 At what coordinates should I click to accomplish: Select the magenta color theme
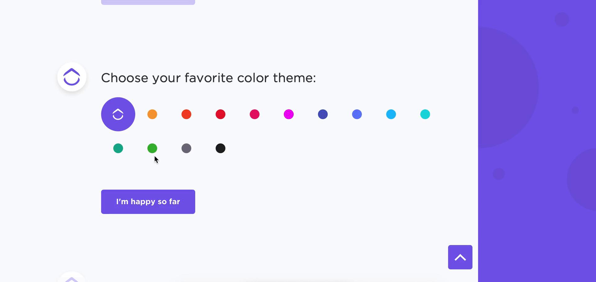tap(289, 114)
